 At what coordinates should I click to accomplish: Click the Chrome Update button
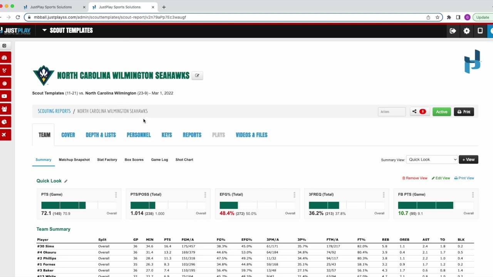pyautogui.click(x=483, y=17)
